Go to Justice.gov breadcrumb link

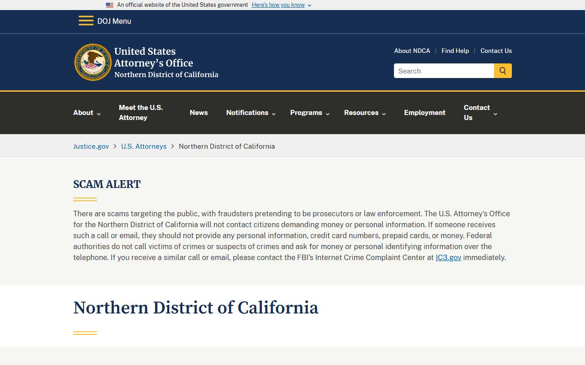(91, 146)
